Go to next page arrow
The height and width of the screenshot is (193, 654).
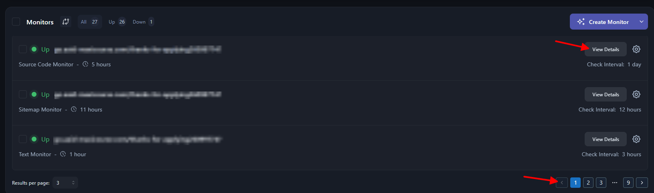click(642, 183)
